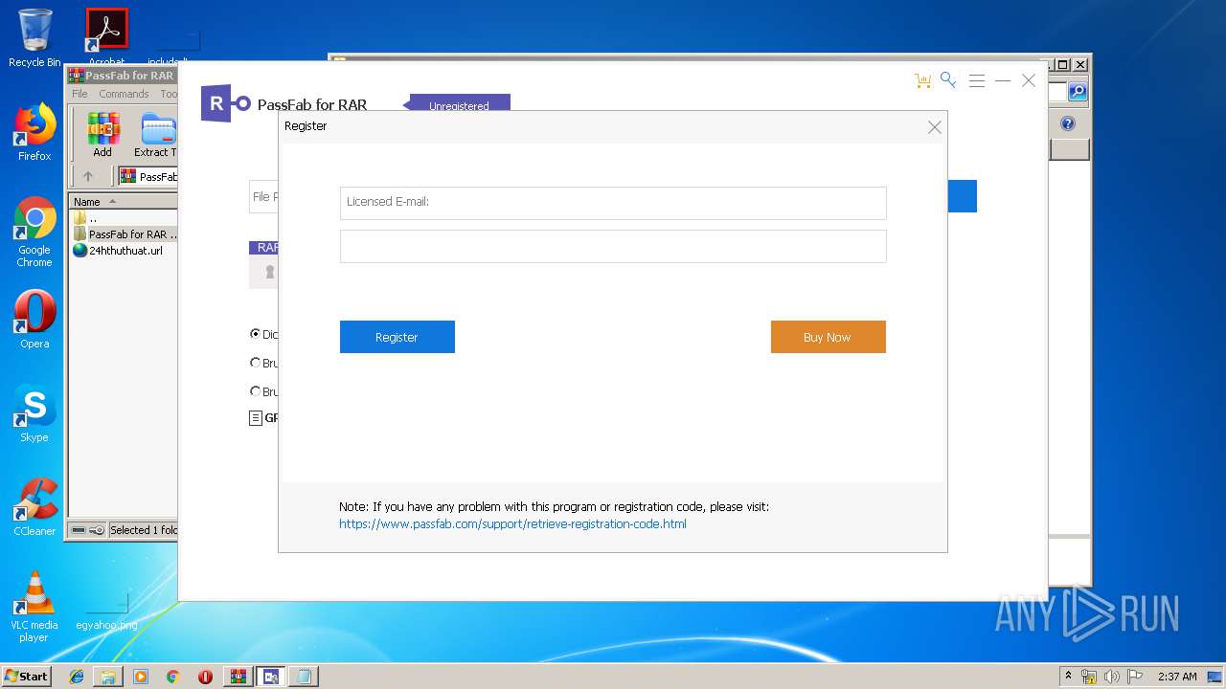The image size is (1226, 689).
Task: Switch to PassFab taskbar button
Action: click(x=271, y=677)
